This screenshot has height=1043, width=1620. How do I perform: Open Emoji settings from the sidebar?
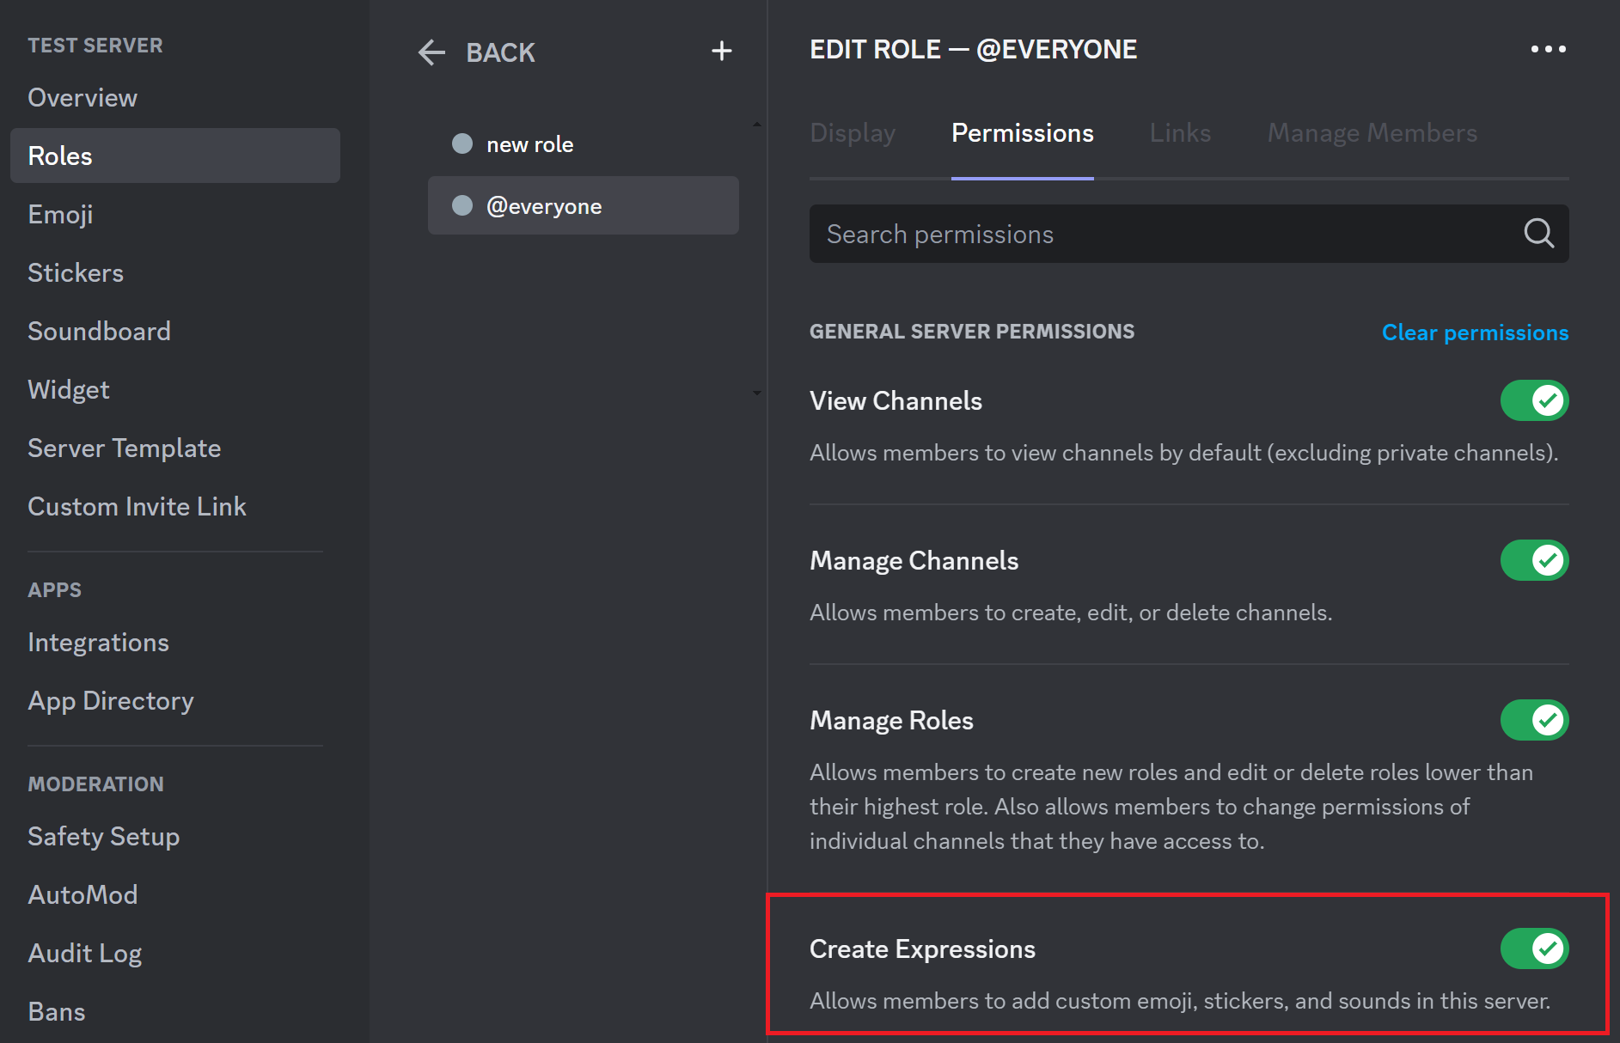click(60, 214)
